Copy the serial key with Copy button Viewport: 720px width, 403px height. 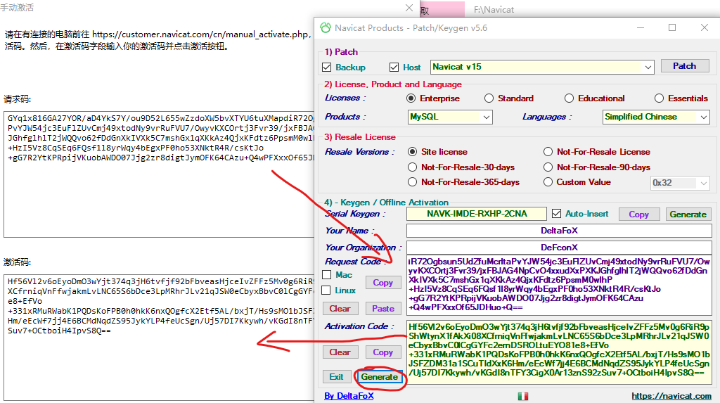pyautogui.click(x=638, y=214)
